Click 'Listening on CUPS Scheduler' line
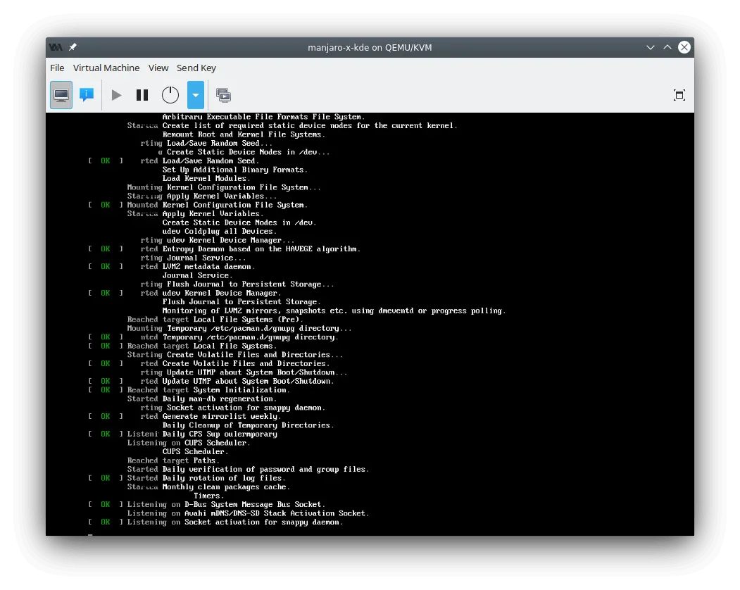The height and width of the screenshot is (590, 740). [x=188, y=443]
